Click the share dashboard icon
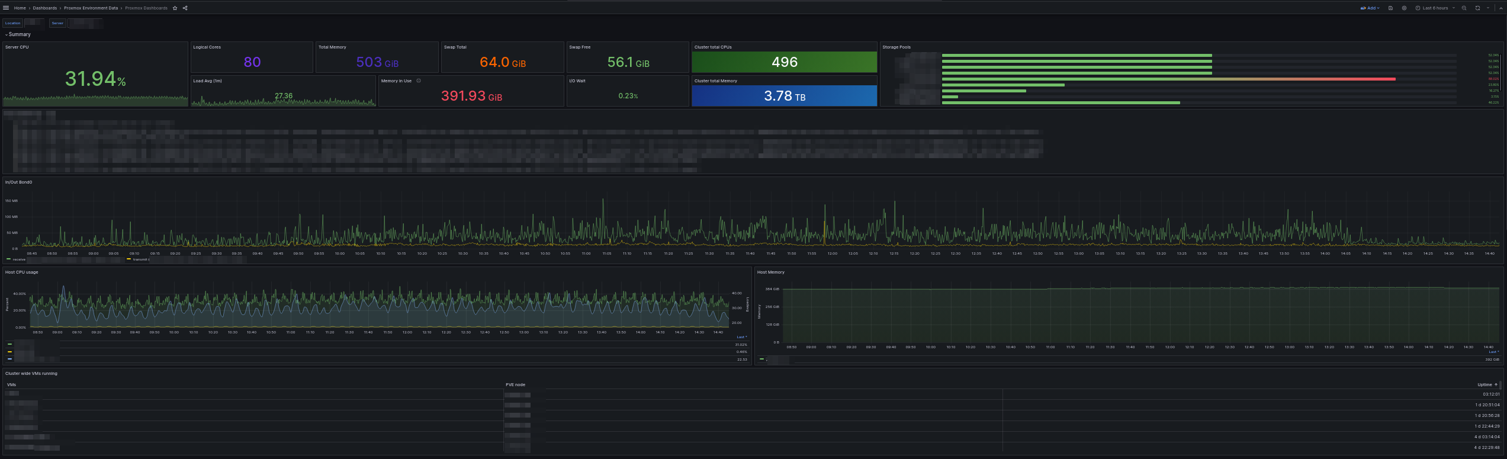The width and height of the screenshot is (1507, 459). coord(185,8)
